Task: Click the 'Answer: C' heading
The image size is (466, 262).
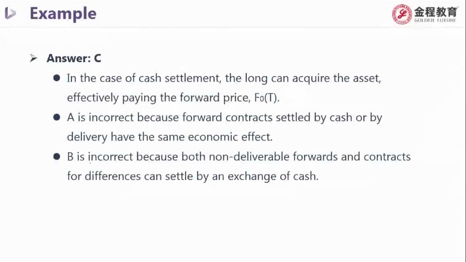Action: click(x=74, y=58)
